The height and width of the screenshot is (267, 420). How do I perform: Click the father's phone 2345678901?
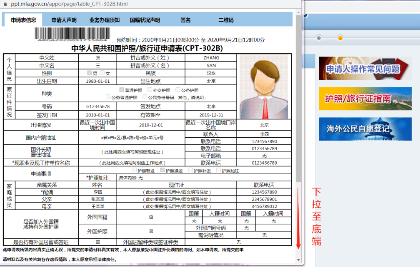coord(264,199)
